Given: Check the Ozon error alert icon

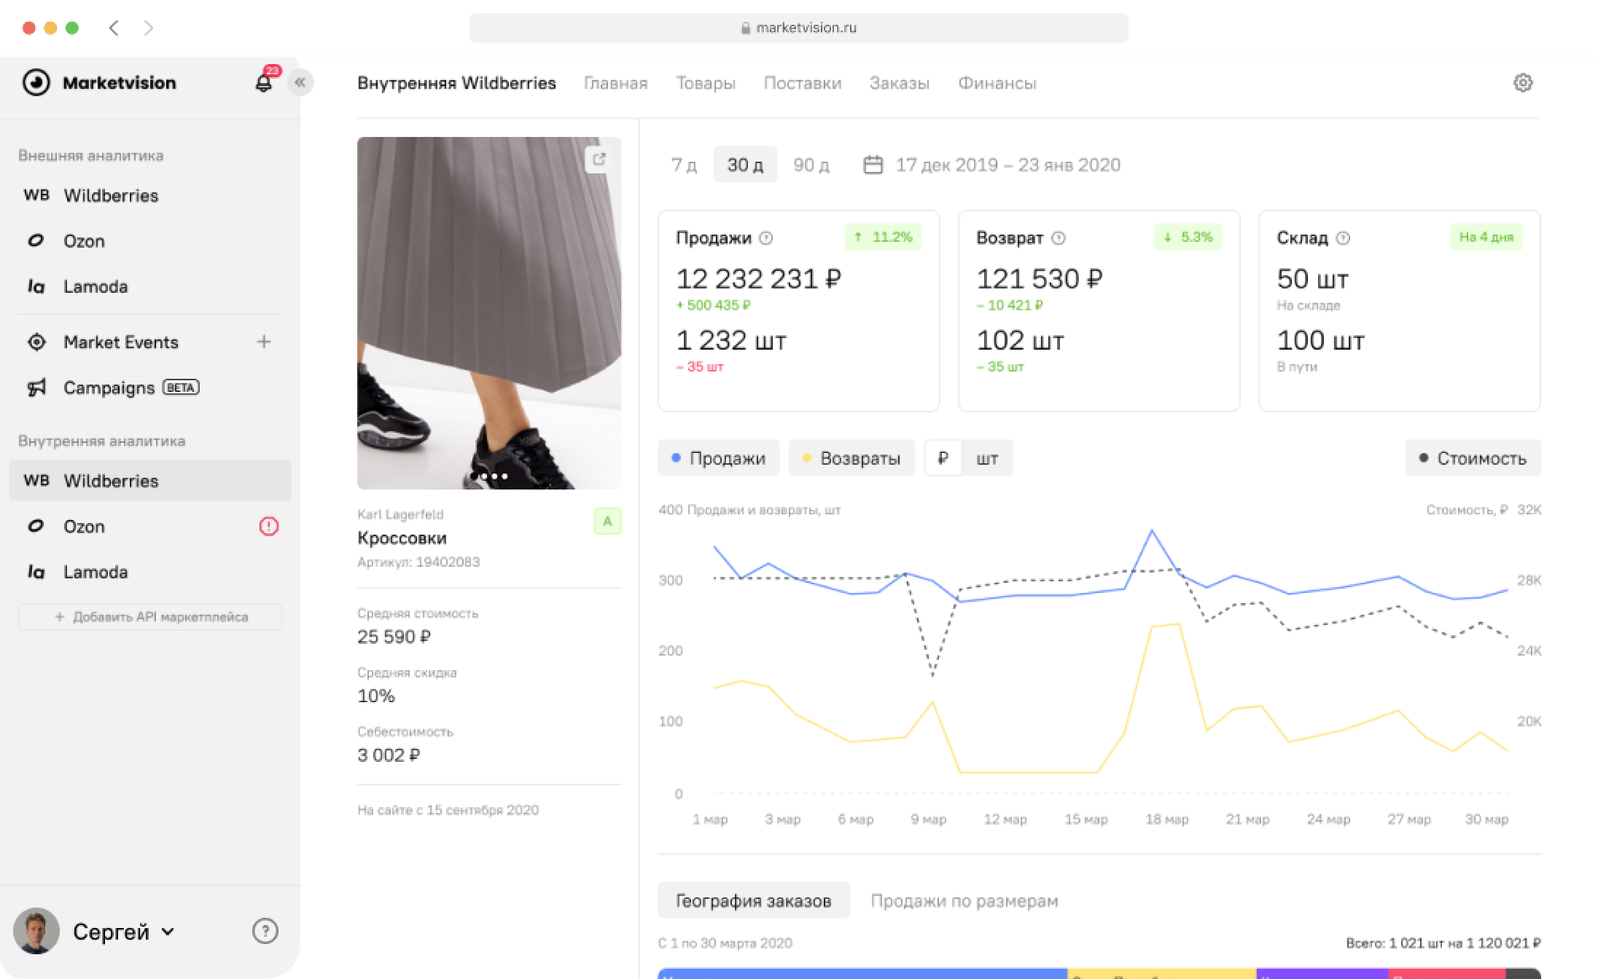Looking at the screenshot, I should click(x=268, y=526).
